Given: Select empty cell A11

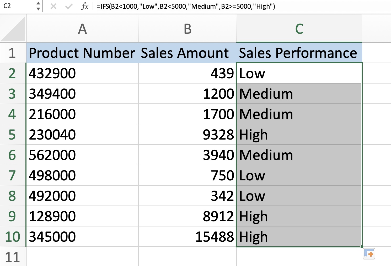Looking at the screenshot, I should click(x=82, y=257).
